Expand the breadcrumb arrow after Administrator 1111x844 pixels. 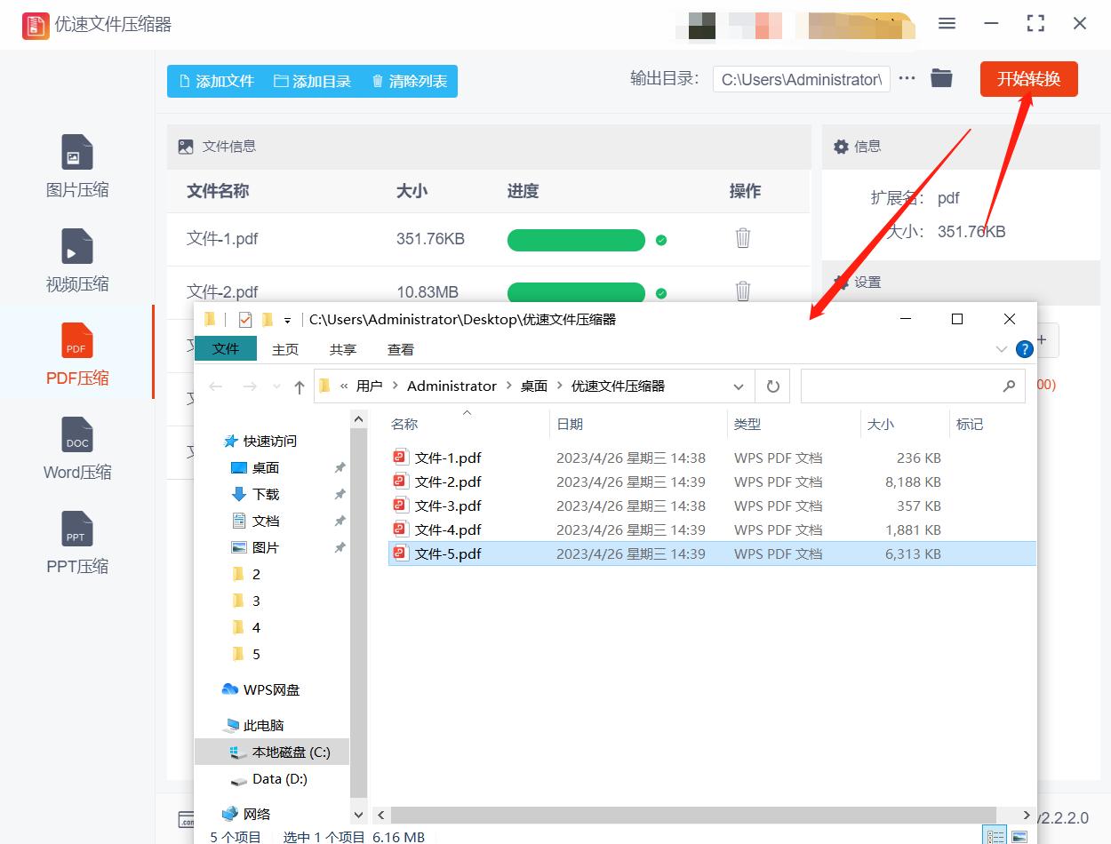(x=507, y=386)
